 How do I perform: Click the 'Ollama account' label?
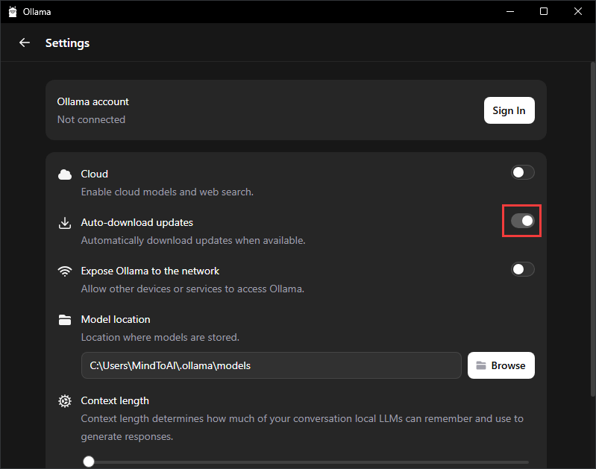tap(92, 102)
